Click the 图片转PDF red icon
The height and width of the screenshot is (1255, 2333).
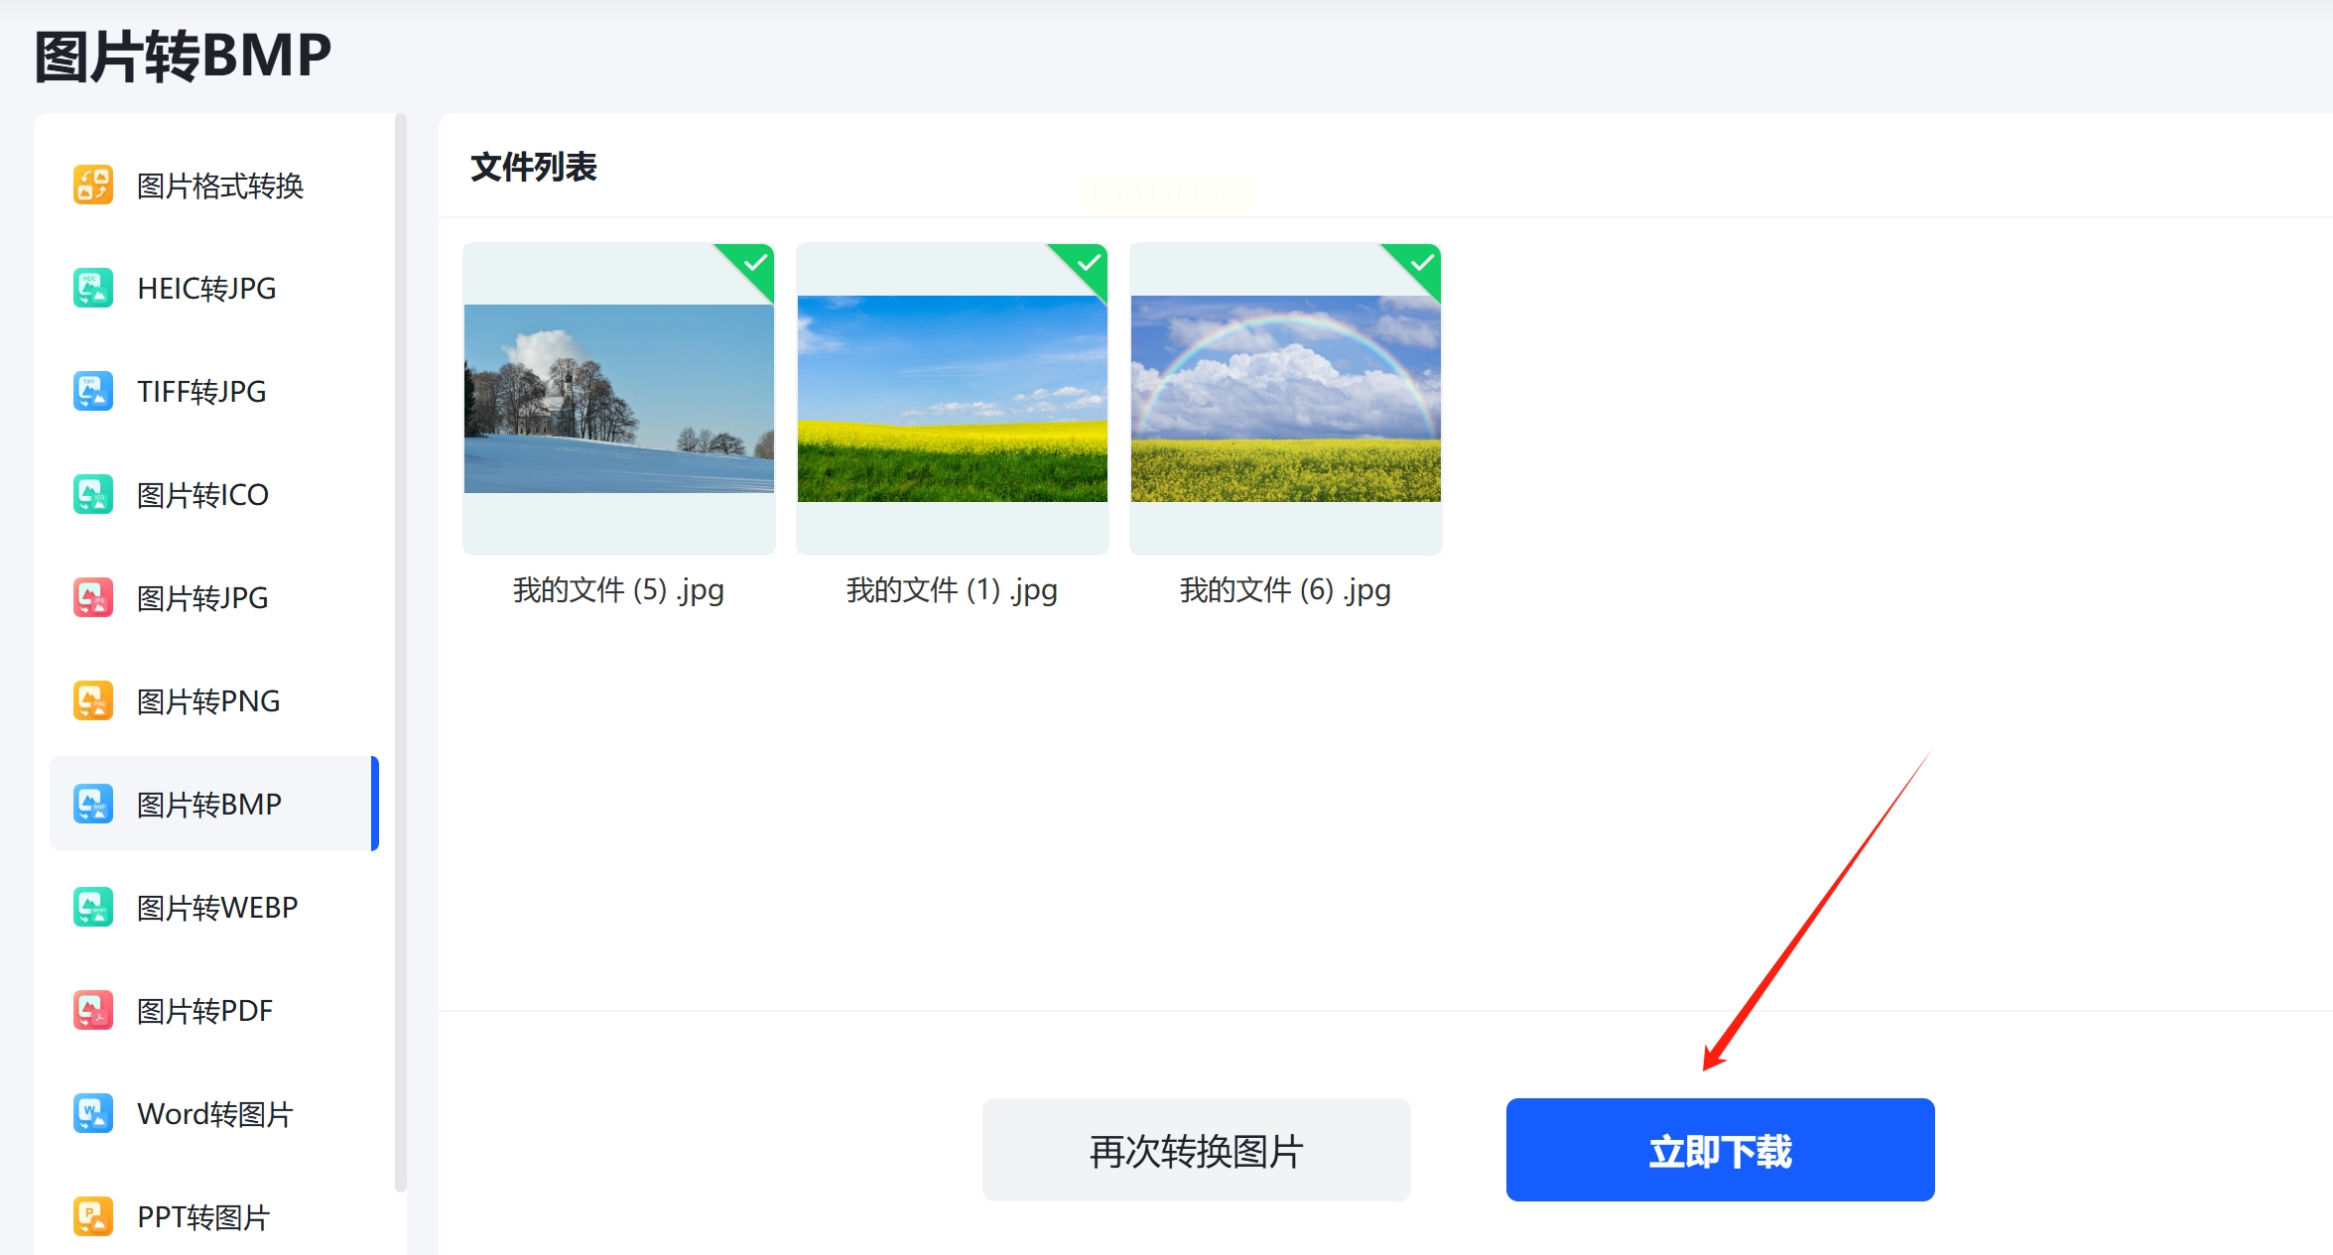[92, 1010]
